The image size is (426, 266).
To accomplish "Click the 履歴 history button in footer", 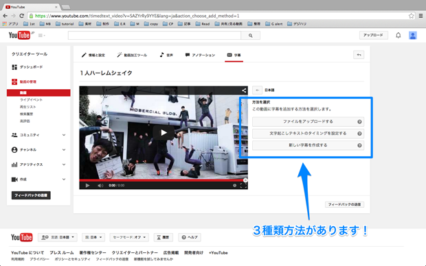I will point(163,237).
